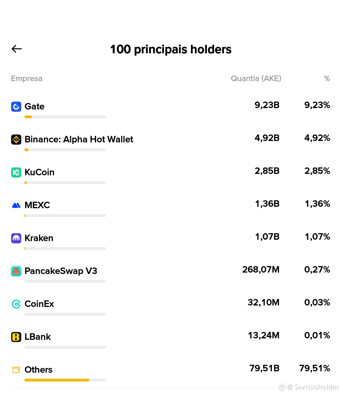Select the KuCoin holder name
341x394 pixels.
pos(39,172)
